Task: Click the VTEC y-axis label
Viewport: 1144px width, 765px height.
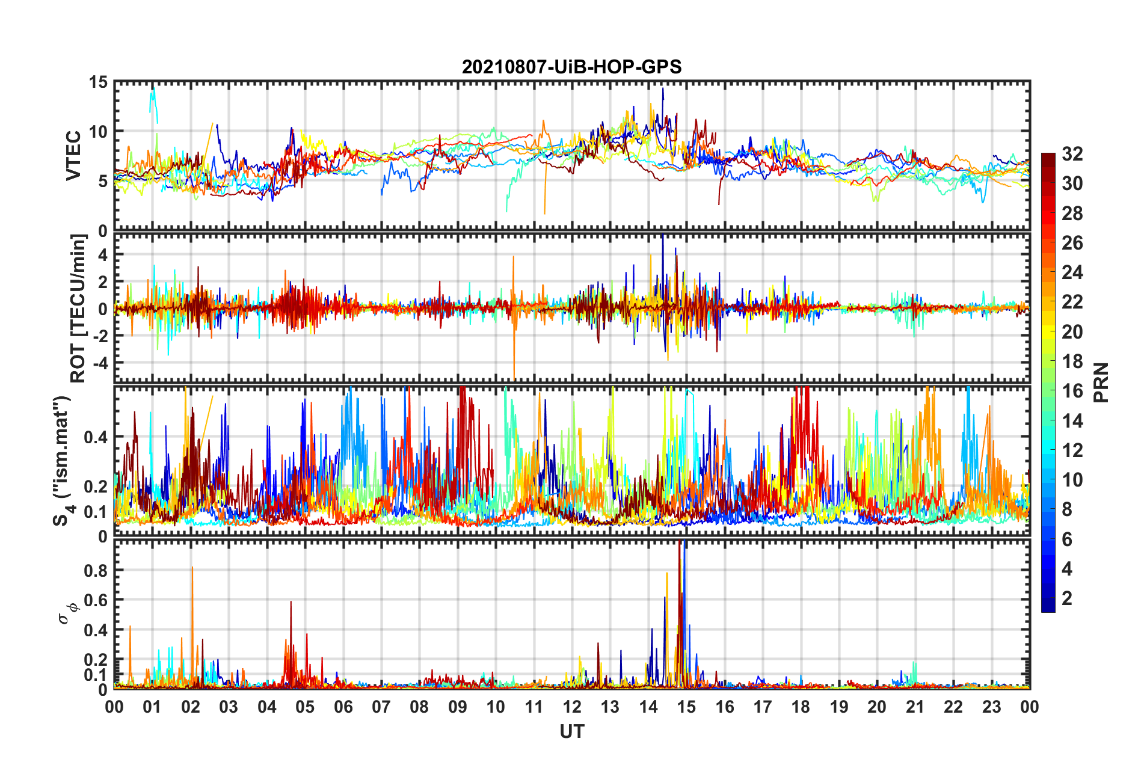Action: [x=73, y=155]
